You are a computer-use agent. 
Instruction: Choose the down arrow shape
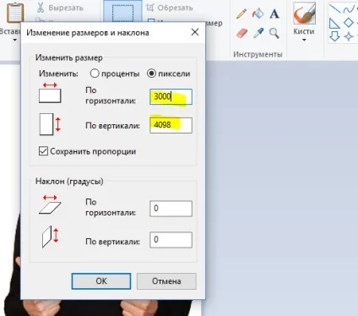point(334,36)
